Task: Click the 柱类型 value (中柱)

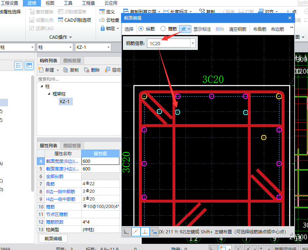Action: (x=100, y=229)
